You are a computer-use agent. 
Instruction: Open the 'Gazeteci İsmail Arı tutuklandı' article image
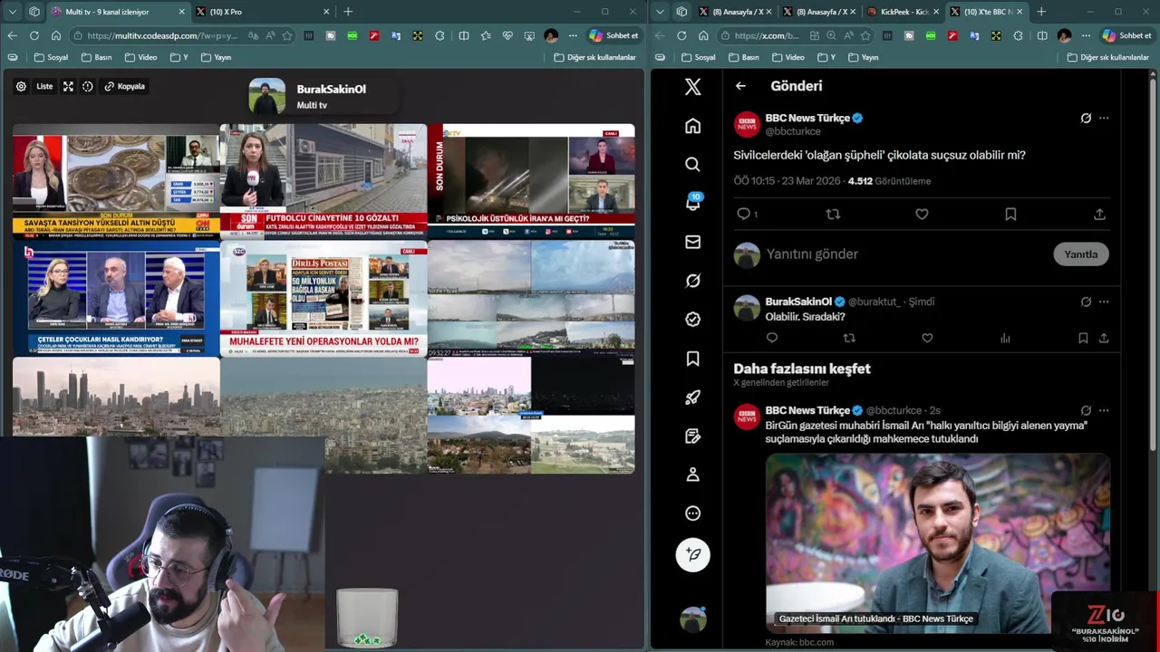(x=937, y=542)
